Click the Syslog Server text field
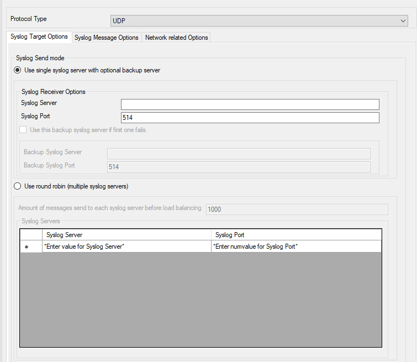 (250, 104)
